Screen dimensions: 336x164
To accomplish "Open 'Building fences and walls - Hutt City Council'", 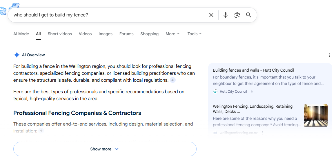I will point(253,70).
